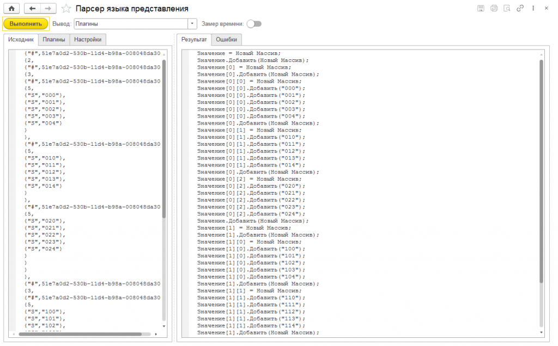Click line Значение[1][1].Добавить("114");
This screenshot has width=558, height=346.
click(251, 325)
